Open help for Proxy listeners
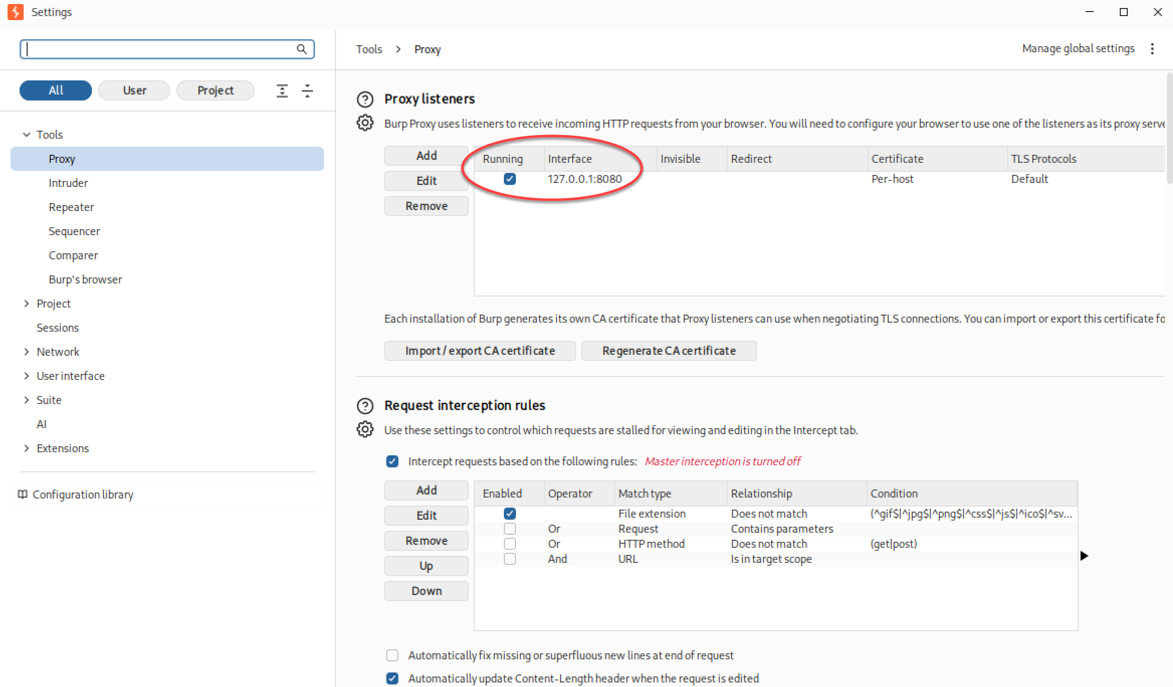 tap(365, 99)
